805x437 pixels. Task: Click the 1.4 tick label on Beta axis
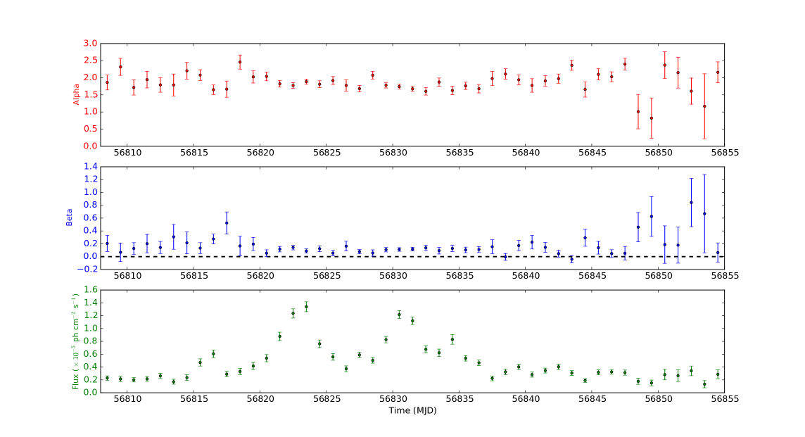(90, 167)
